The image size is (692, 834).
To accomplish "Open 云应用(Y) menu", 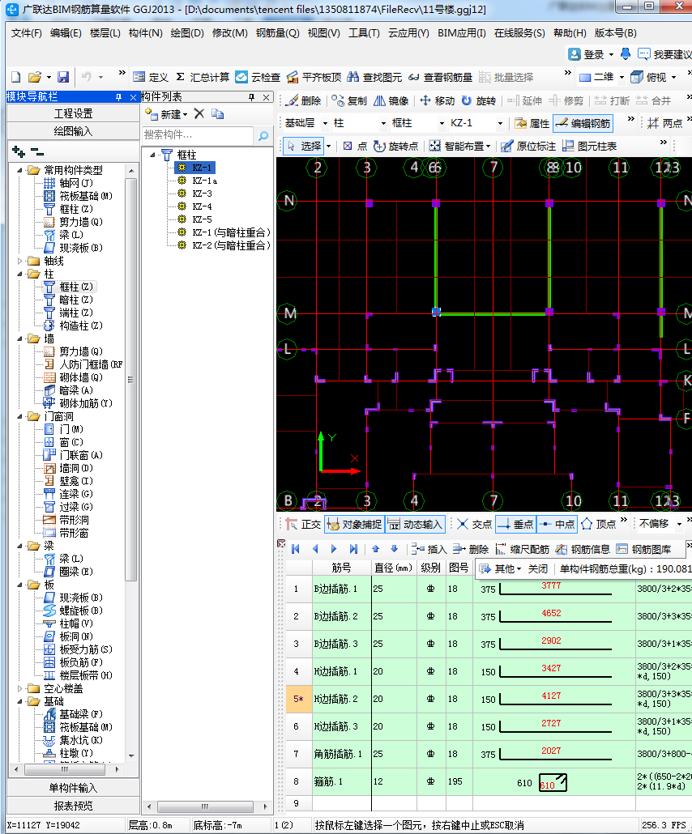I will pos(409,33).
